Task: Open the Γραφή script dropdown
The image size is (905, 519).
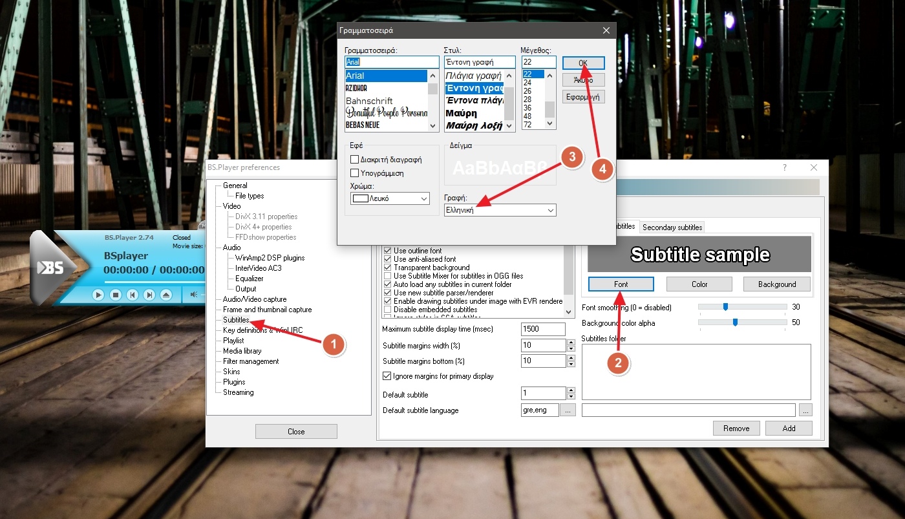Action: click(500, 210)
